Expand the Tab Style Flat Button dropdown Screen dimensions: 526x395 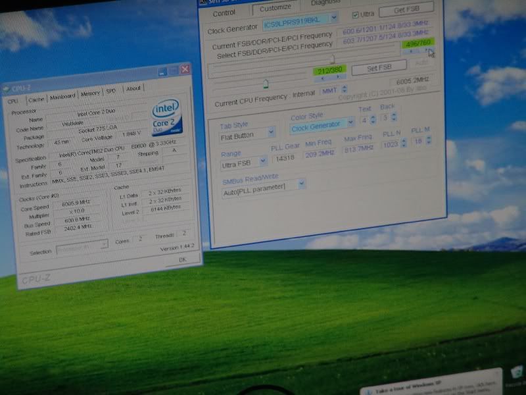pyautogui.click(x=270, y=134)
